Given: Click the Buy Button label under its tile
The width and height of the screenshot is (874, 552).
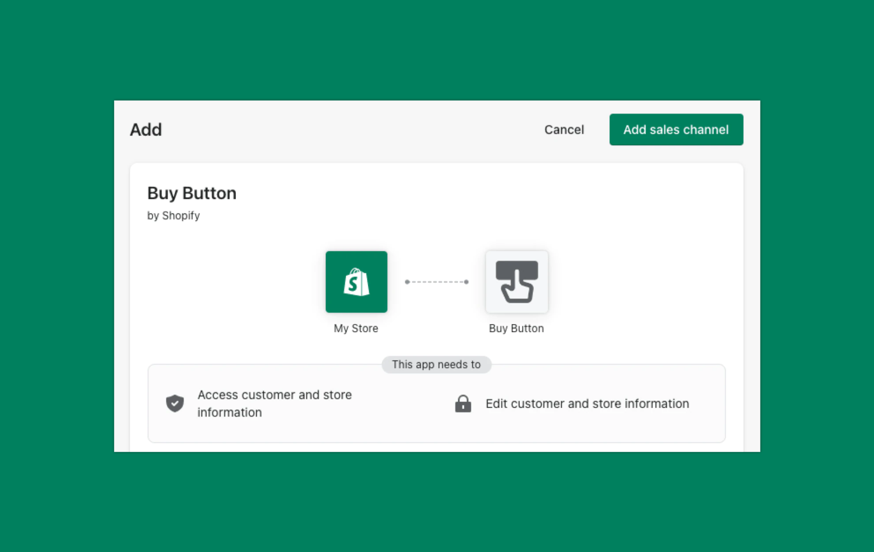Looking at the screenshot, I should [x=516, y=328].
